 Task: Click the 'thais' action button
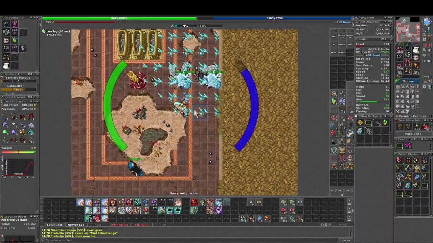(334, 53)
